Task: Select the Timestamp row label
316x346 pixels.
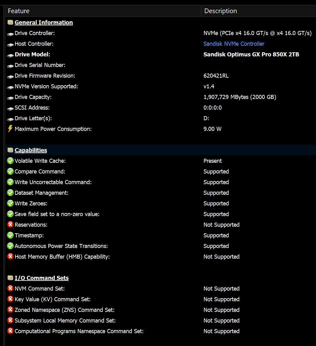Action: coord(29,235)
